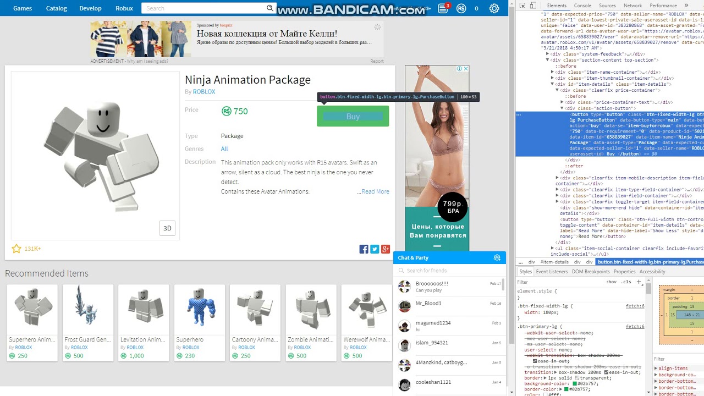Open Chat & Party settings gear
The height and width of the screenshot is (396, 704).
[497, 257]
